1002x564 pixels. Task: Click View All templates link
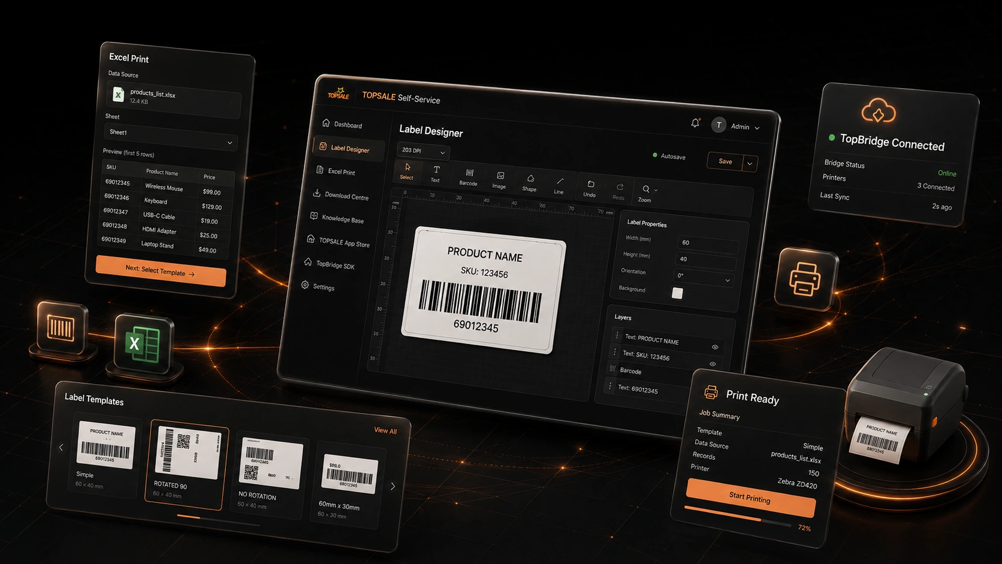(x=385, y=430)
